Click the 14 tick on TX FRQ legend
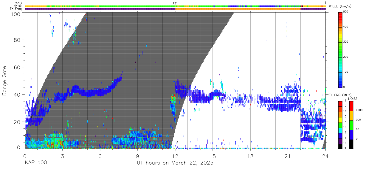 click(x=345, y=122)
